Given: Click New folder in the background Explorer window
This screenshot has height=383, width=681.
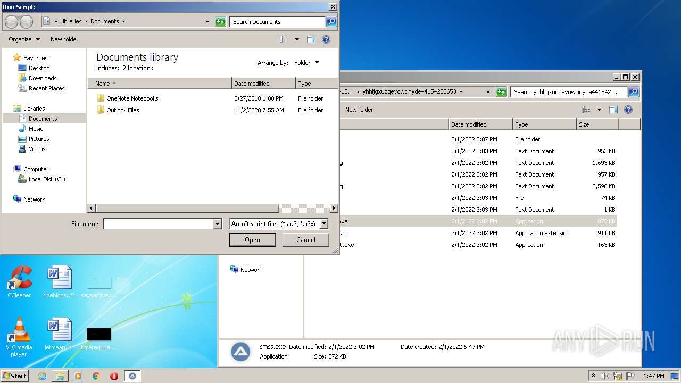Looking at the screenshot, I should 359,110.
